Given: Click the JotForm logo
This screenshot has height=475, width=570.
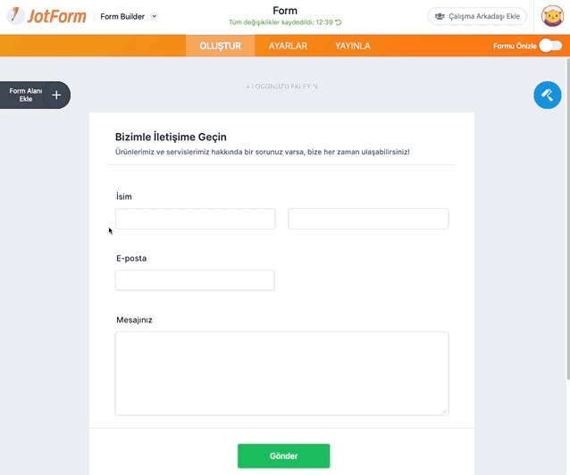Looking at the screenshot, I should coord(46,16).
